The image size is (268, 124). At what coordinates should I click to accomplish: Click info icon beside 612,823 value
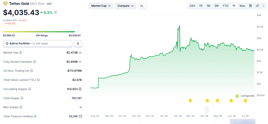tap(80, 89)
